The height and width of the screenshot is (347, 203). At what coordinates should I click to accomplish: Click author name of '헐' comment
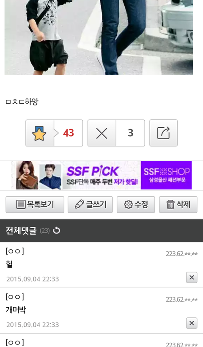15,251
